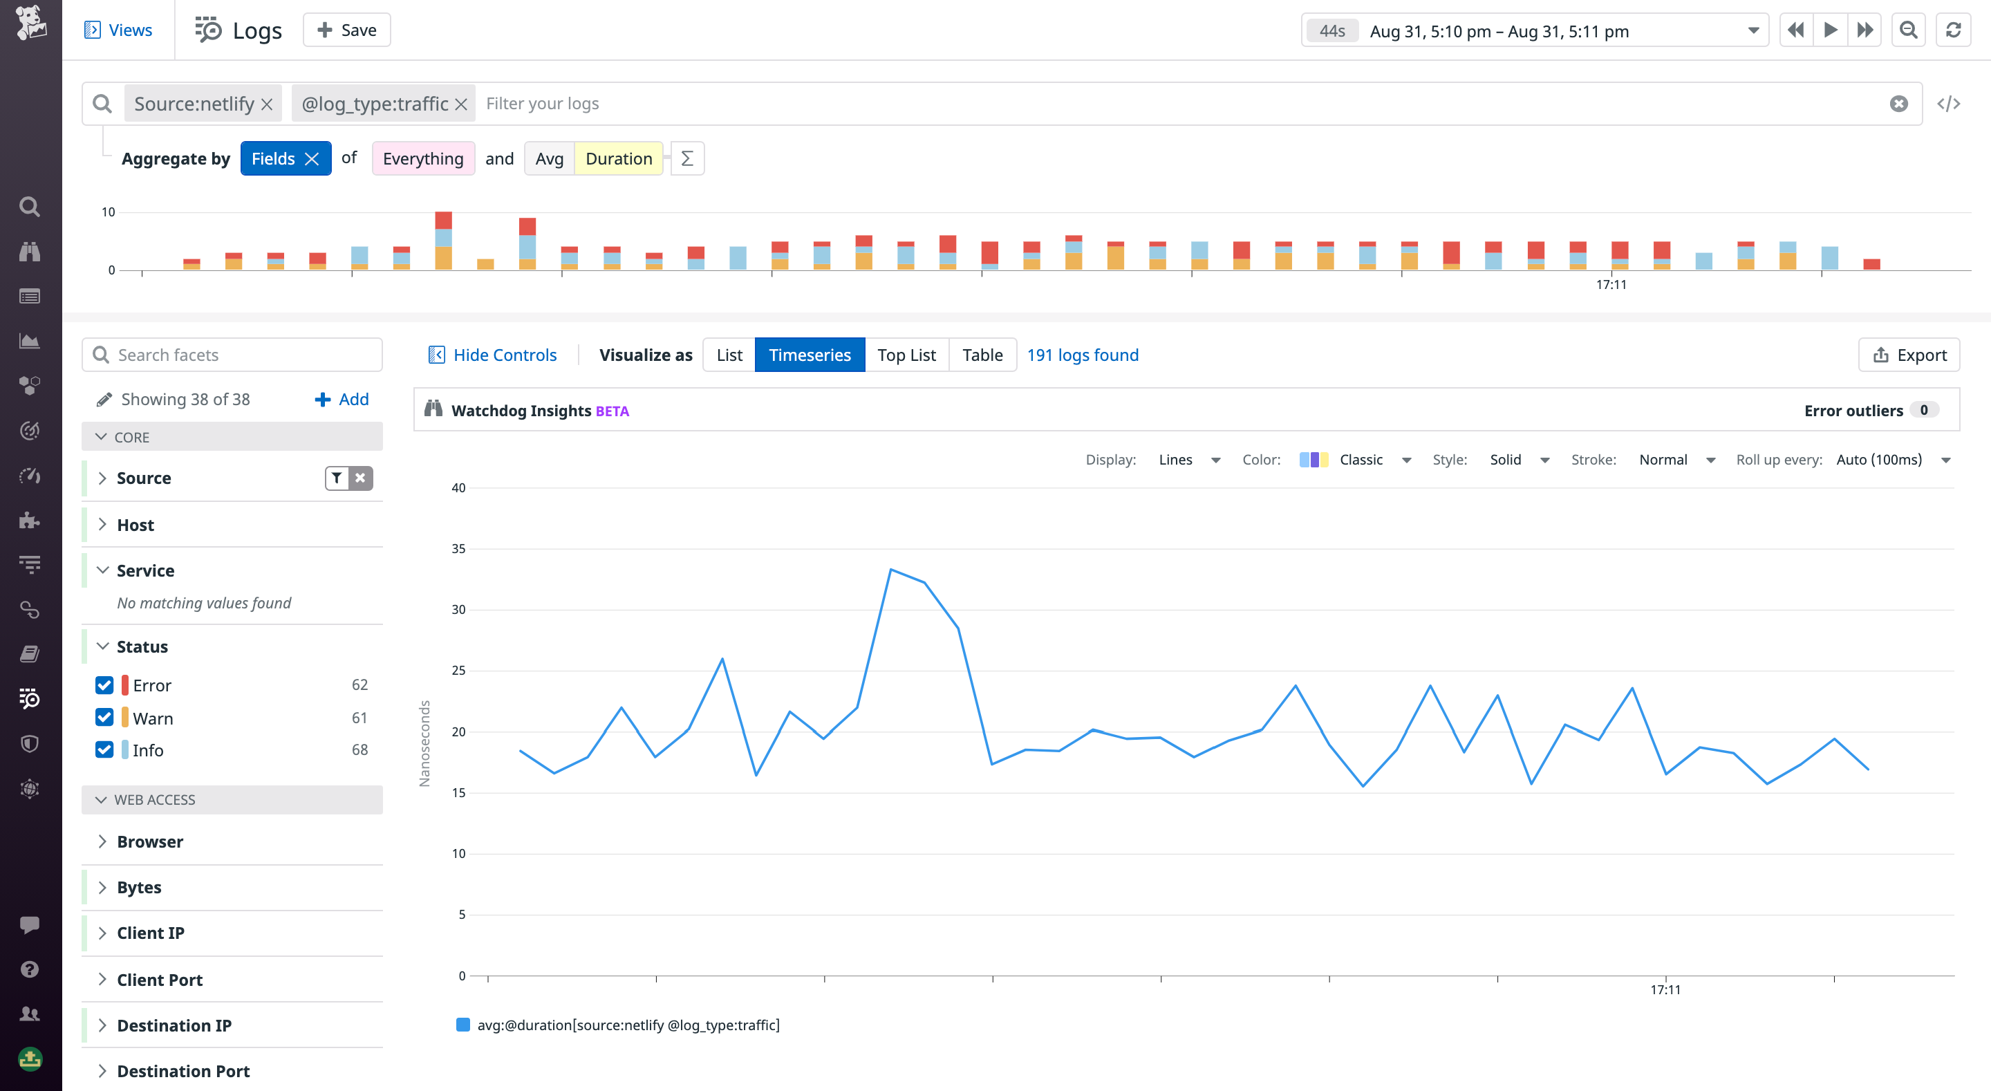Open the Synthetics globe icon in sidebar

[28, 790]
